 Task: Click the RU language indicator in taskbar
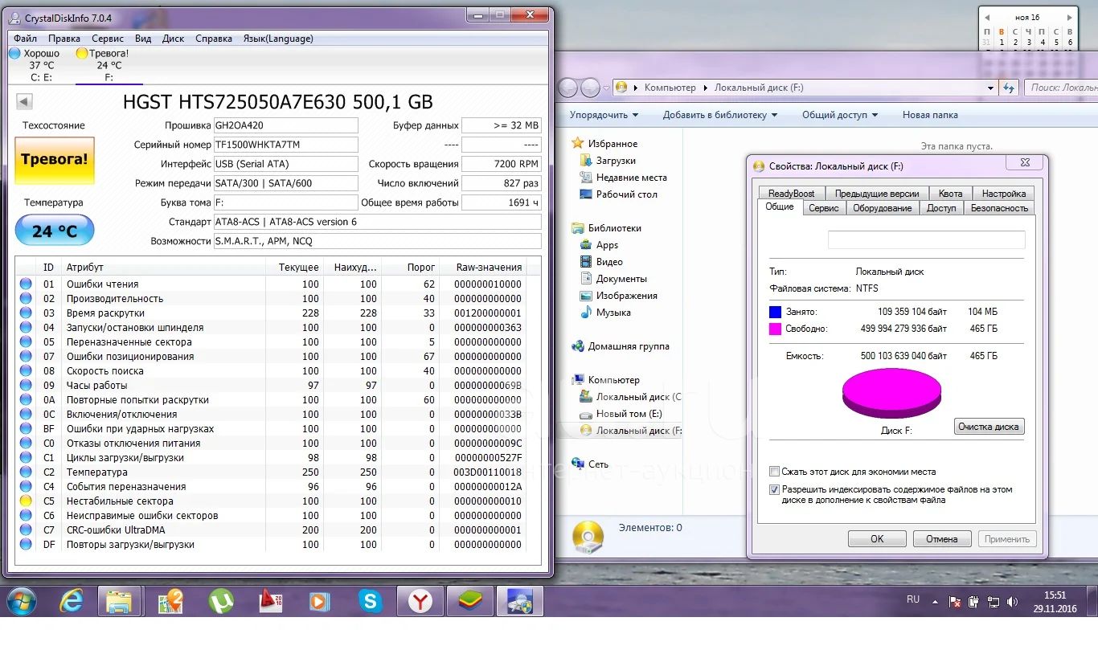point(913,600)
